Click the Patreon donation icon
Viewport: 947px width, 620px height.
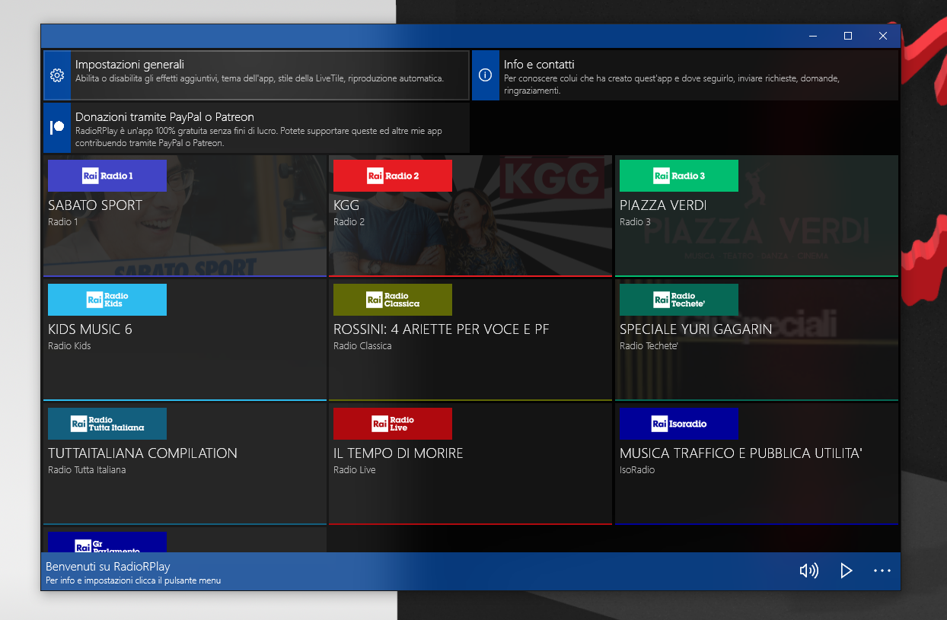click(57, 128)
